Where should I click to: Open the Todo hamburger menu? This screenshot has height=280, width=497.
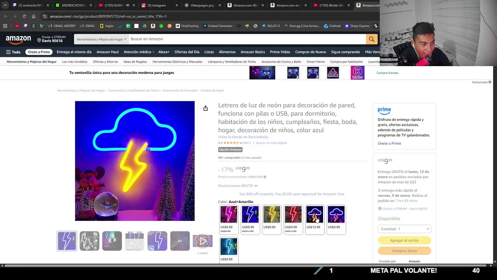13,52
